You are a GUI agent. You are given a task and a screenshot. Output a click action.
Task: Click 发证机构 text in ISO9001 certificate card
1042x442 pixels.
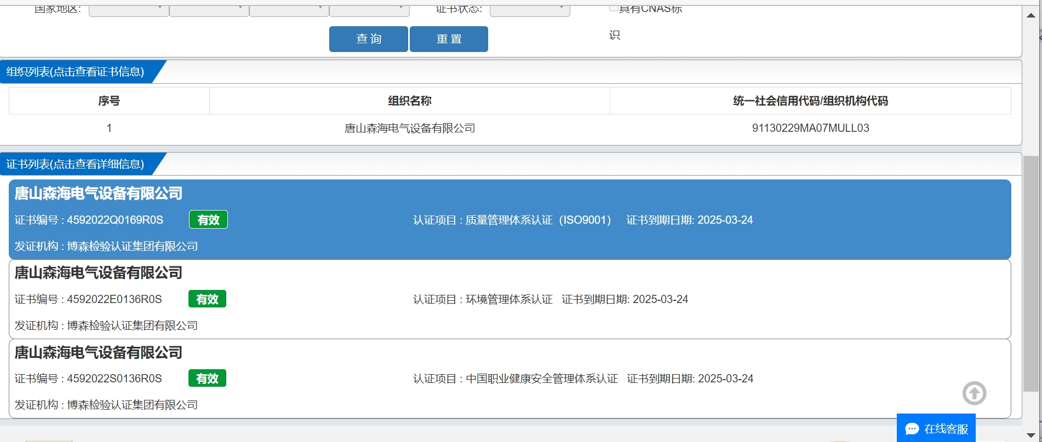click(x=106, y=246)
